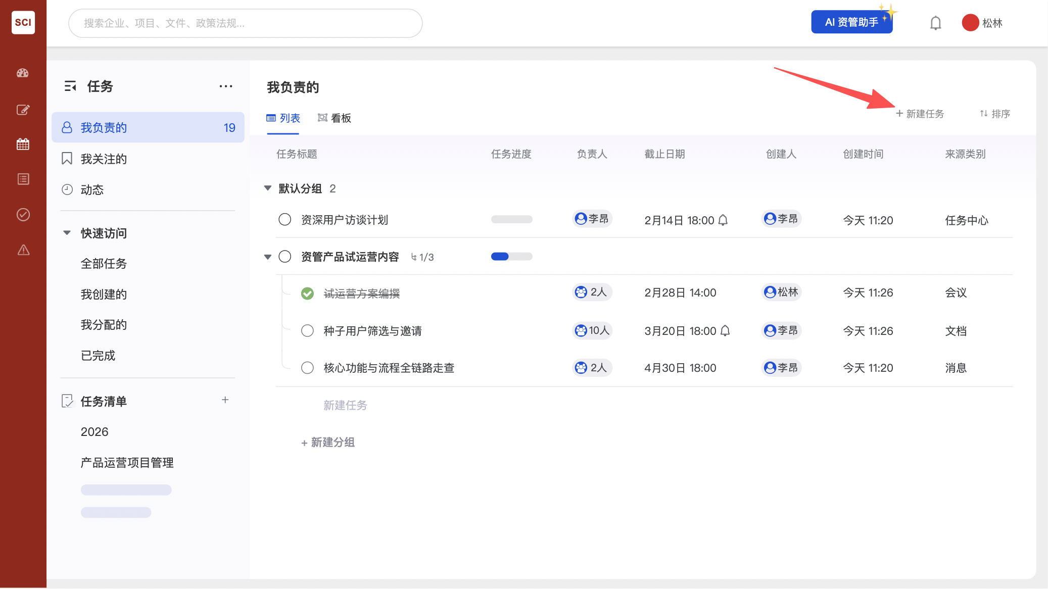The height and width of the screenshot is (589, 1048).
Task: Click the 2月28日 14:00 due date
Action: coord(680,292)
